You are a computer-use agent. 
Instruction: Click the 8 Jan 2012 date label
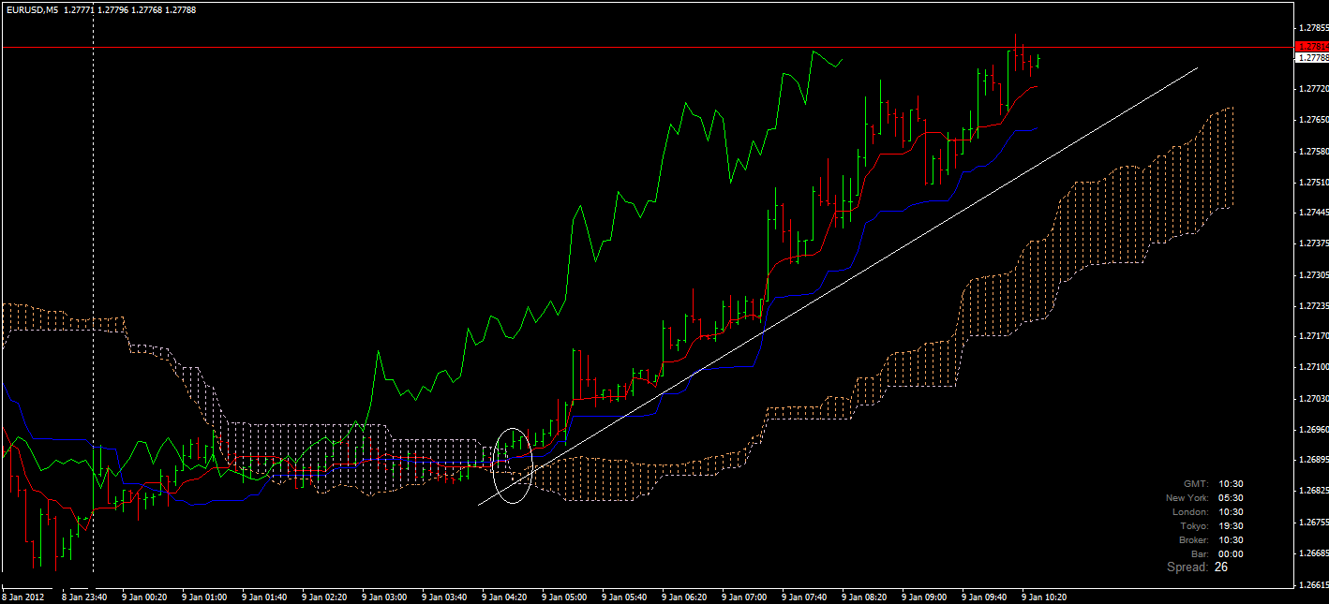click(x=24, y=595)
